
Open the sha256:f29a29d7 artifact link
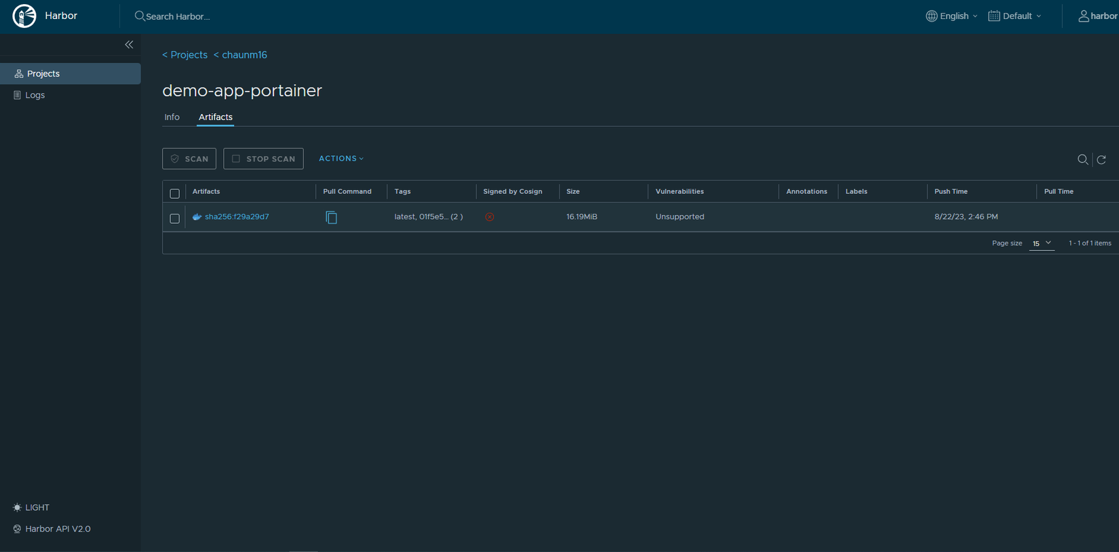(x=237, y=217)
